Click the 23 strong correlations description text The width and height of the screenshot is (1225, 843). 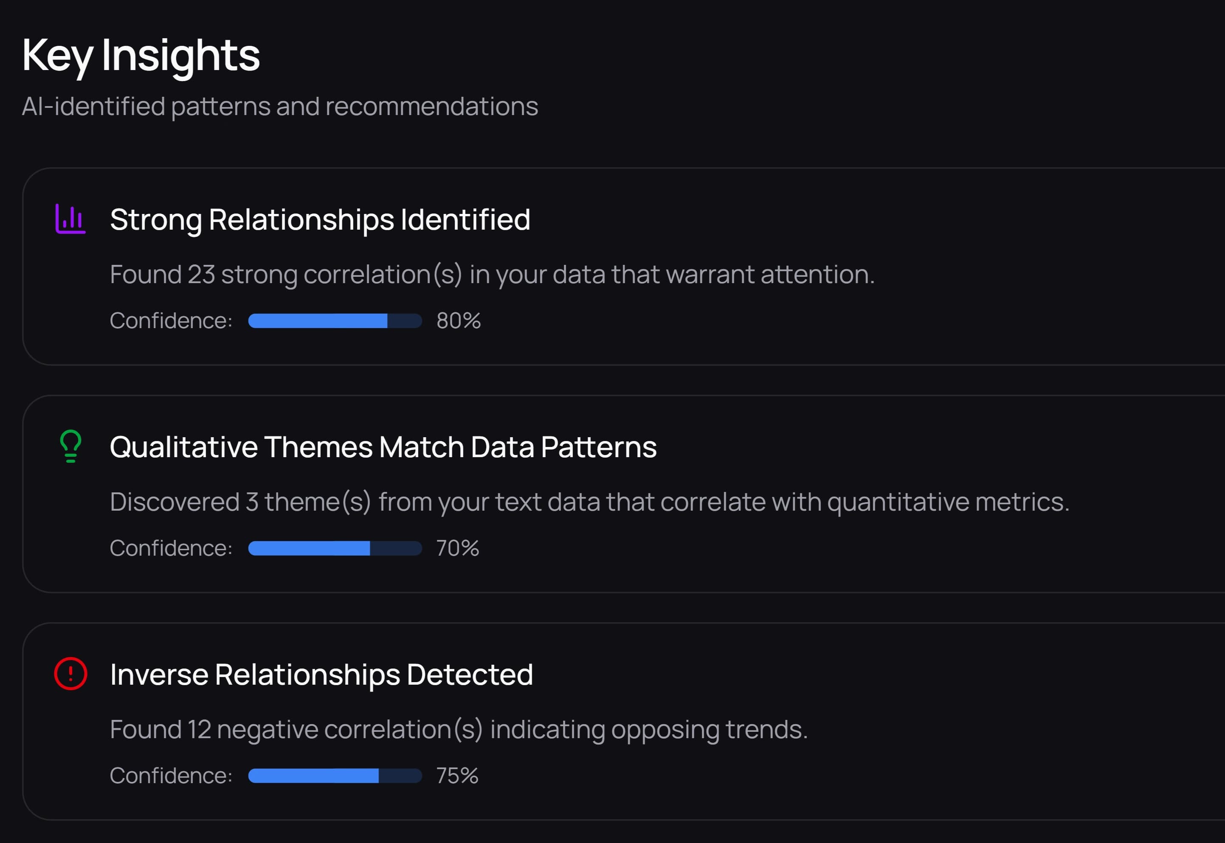[x=492, y=275]
